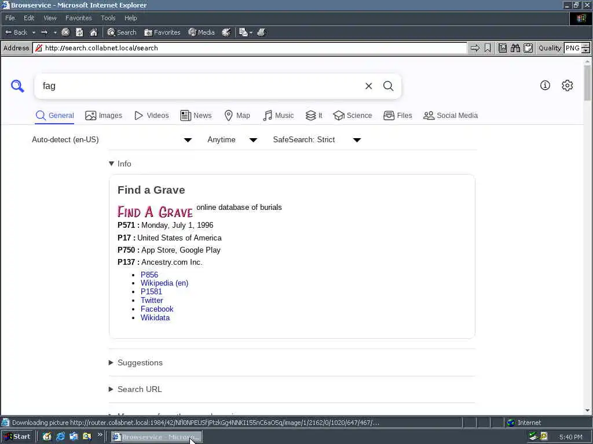This screenshot has width=593, height=444.
Task: Stop page loading with the Stop icon
Action: point(65,32)
